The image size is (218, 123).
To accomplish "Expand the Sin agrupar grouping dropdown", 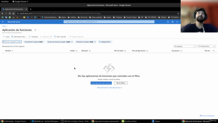I will point(185,46).
